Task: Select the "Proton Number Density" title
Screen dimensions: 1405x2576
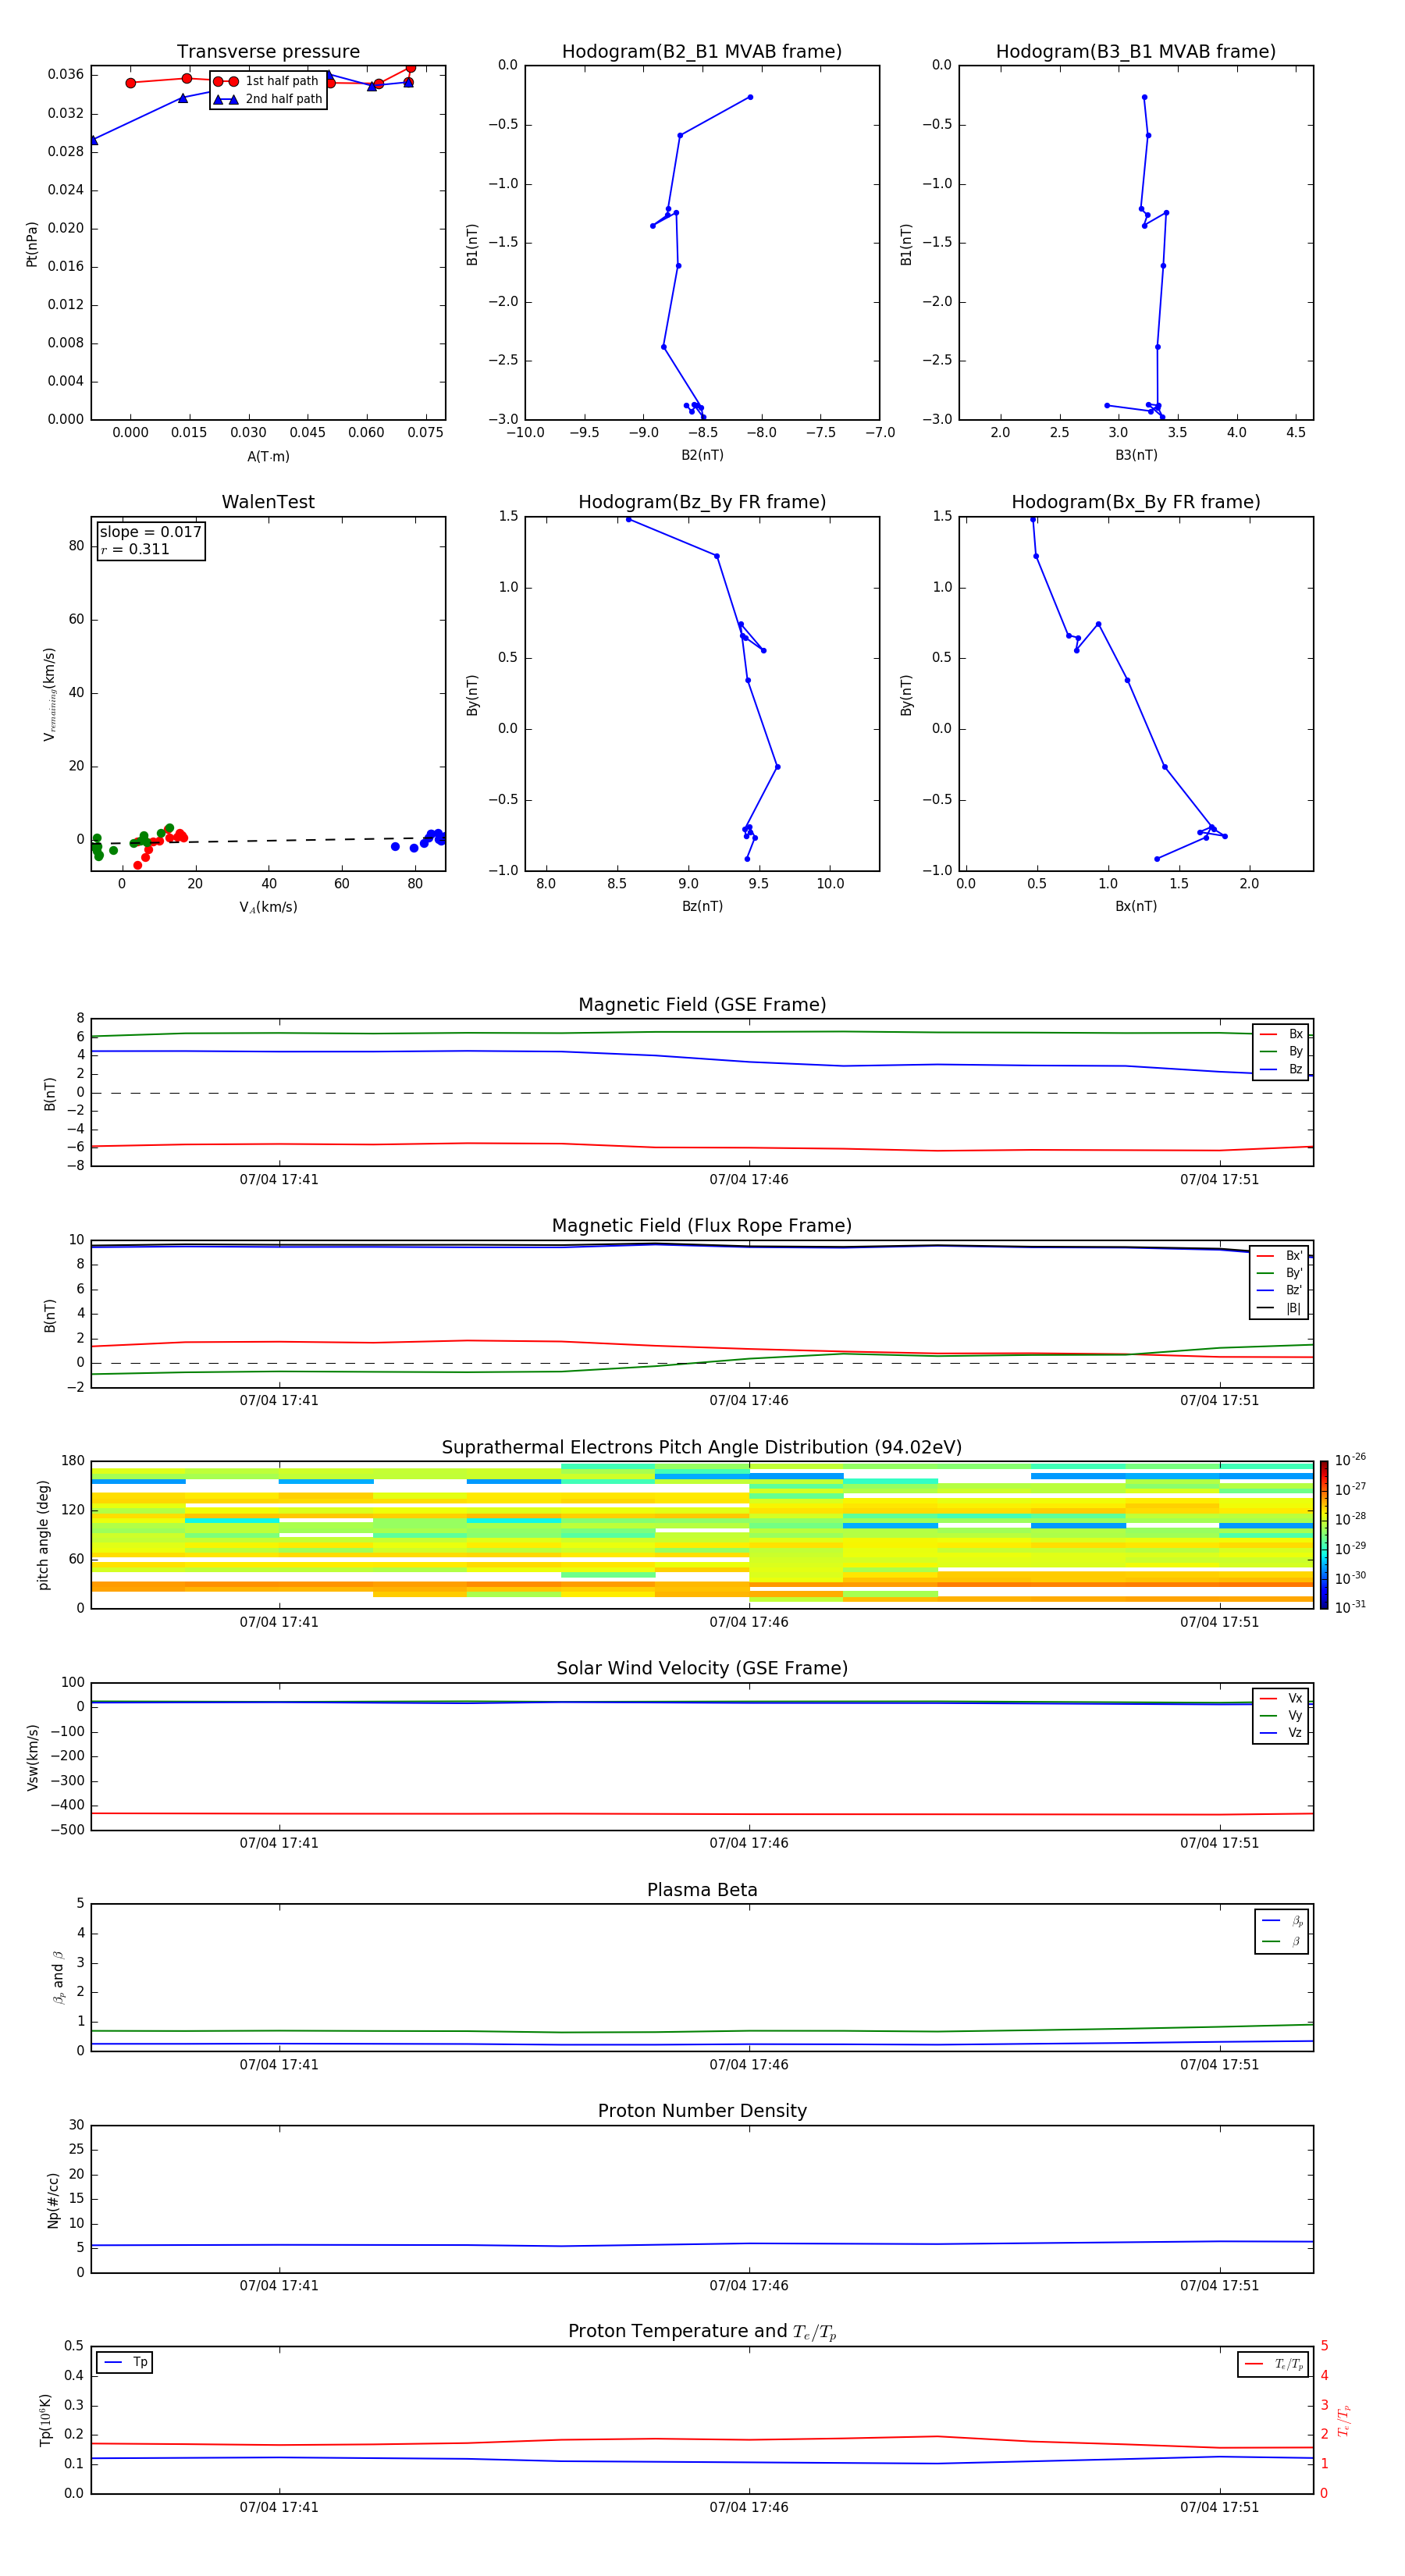Action: [702, 2111]
